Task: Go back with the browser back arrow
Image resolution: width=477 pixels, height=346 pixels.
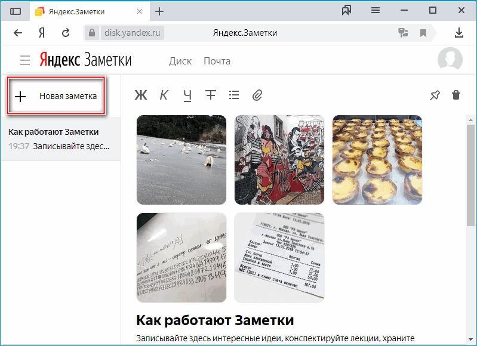Action: click(18, 33)
